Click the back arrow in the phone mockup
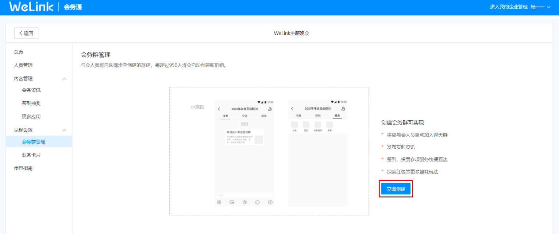Screen dimensions: 559x234 219,109
